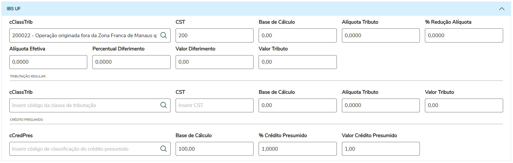513x163 pixels.
Task: Click the 'Inserir código da classe de tributação' field
Action: click(x=85, y=105)
